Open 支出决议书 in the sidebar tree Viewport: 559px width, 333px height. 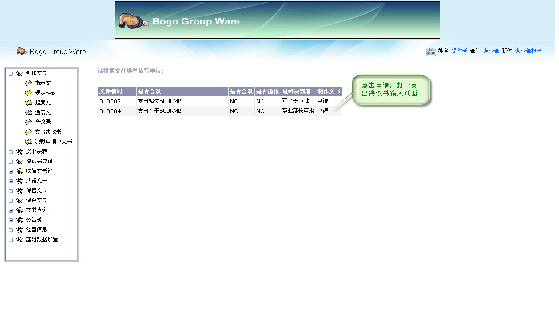(x=48, y=132)
